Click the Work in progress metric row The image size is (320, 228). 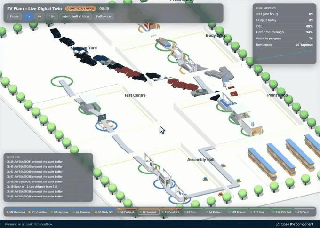pos(284,39)
